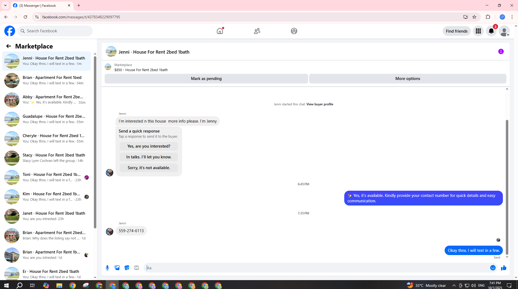Send quick response 'In talks. I'll let you know.'
The width and height of the screenshot is (518, 289).
click(x=149, y=157)
